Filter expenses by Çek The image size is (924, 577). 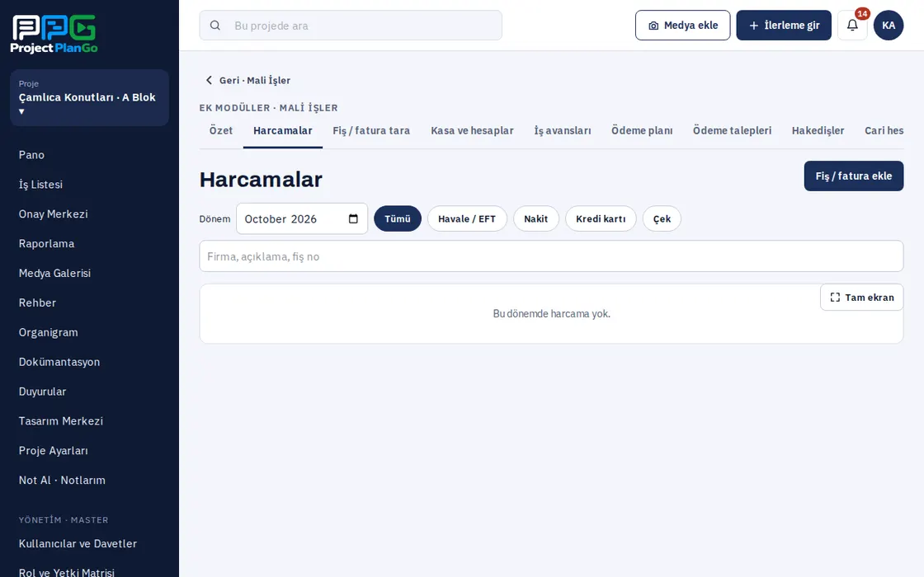[662, 218]
